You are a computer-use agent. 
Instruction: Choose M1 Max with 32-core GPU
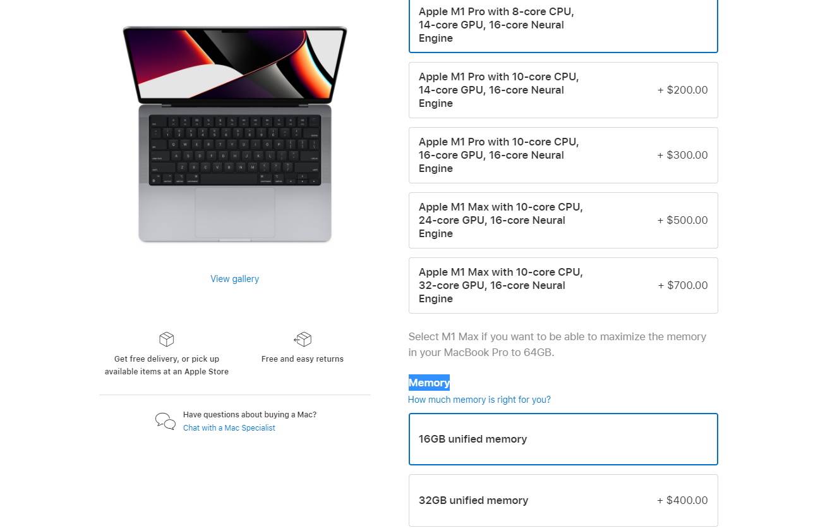[x=563, y=285]
